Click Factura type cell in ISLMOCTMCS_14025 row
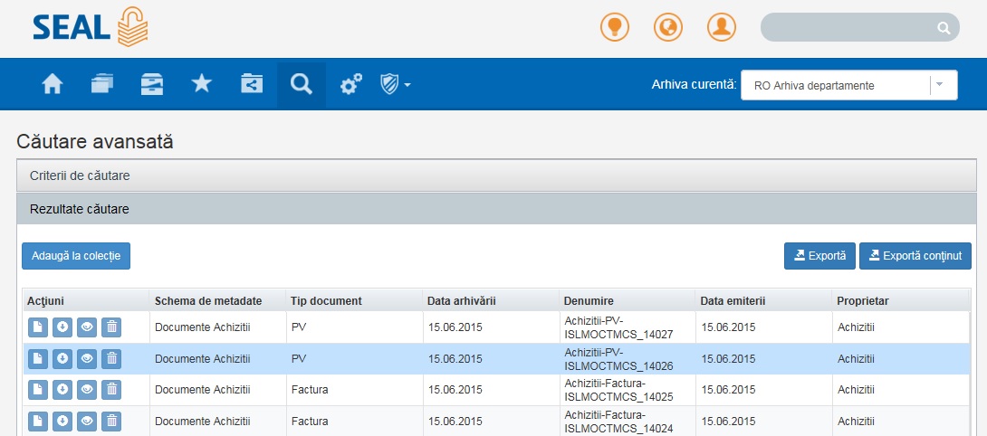987x436 pixels. [354, 390]
